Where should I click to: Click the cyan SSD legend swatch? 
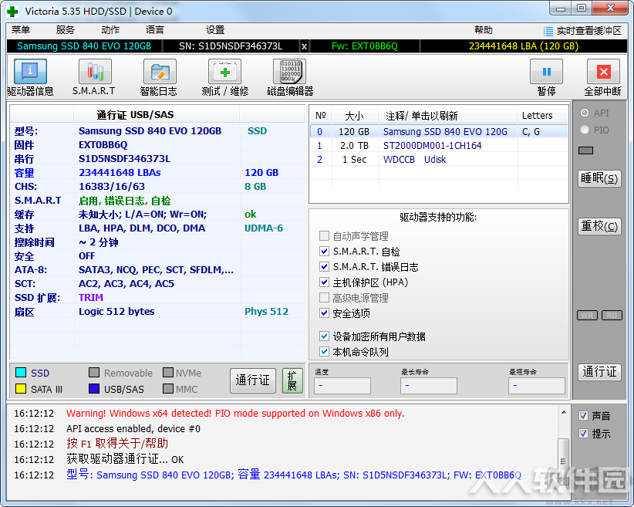21,372
